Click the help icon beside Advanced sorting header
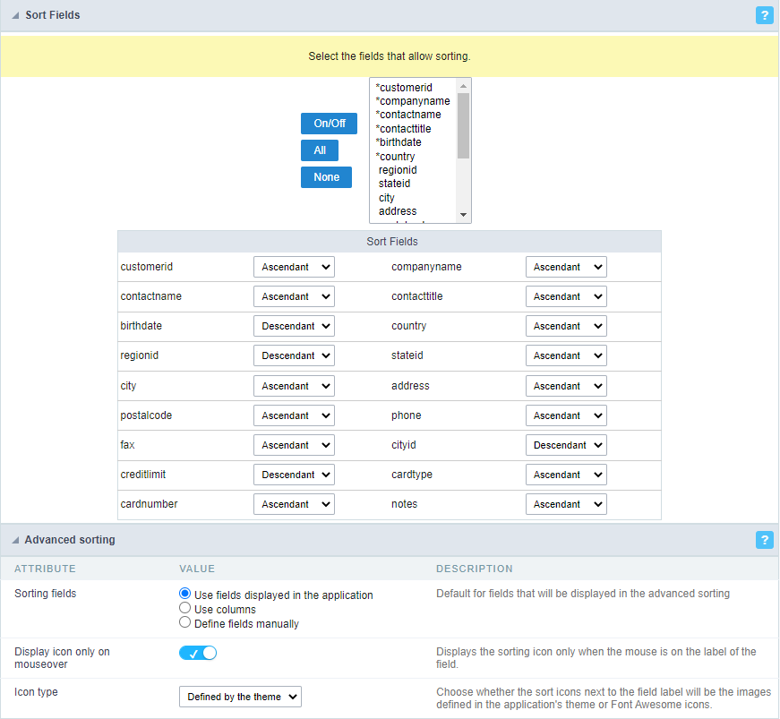 coord(764,540)
